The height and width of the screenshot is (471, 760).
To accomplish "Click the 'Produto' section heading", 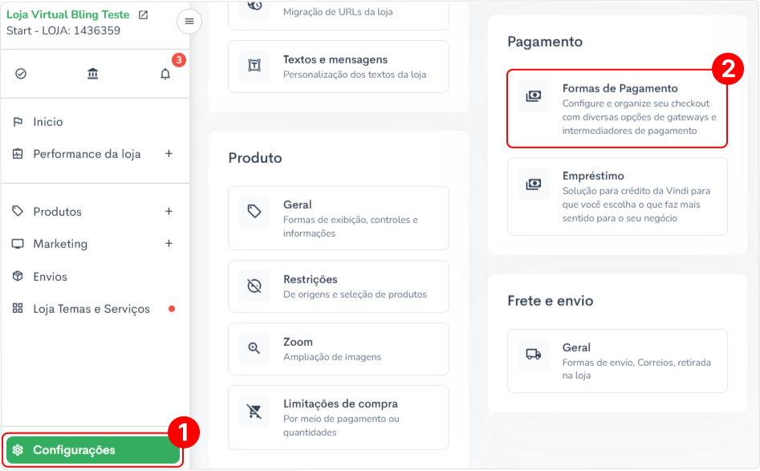I will tap(255, 158).
